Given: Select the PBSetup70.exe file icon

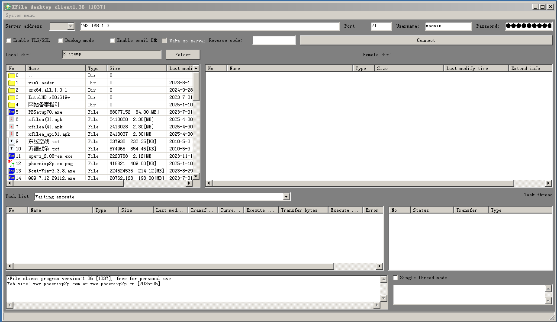Looking at the screenshot, I should coord(11,112).
